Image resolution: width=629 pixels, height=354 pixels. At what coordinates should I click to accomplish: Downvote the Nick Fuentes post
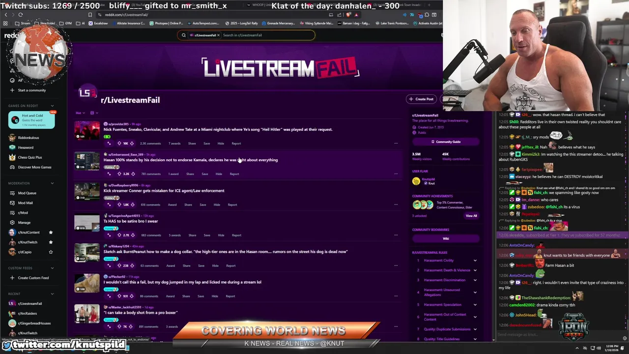click(132, 144)
